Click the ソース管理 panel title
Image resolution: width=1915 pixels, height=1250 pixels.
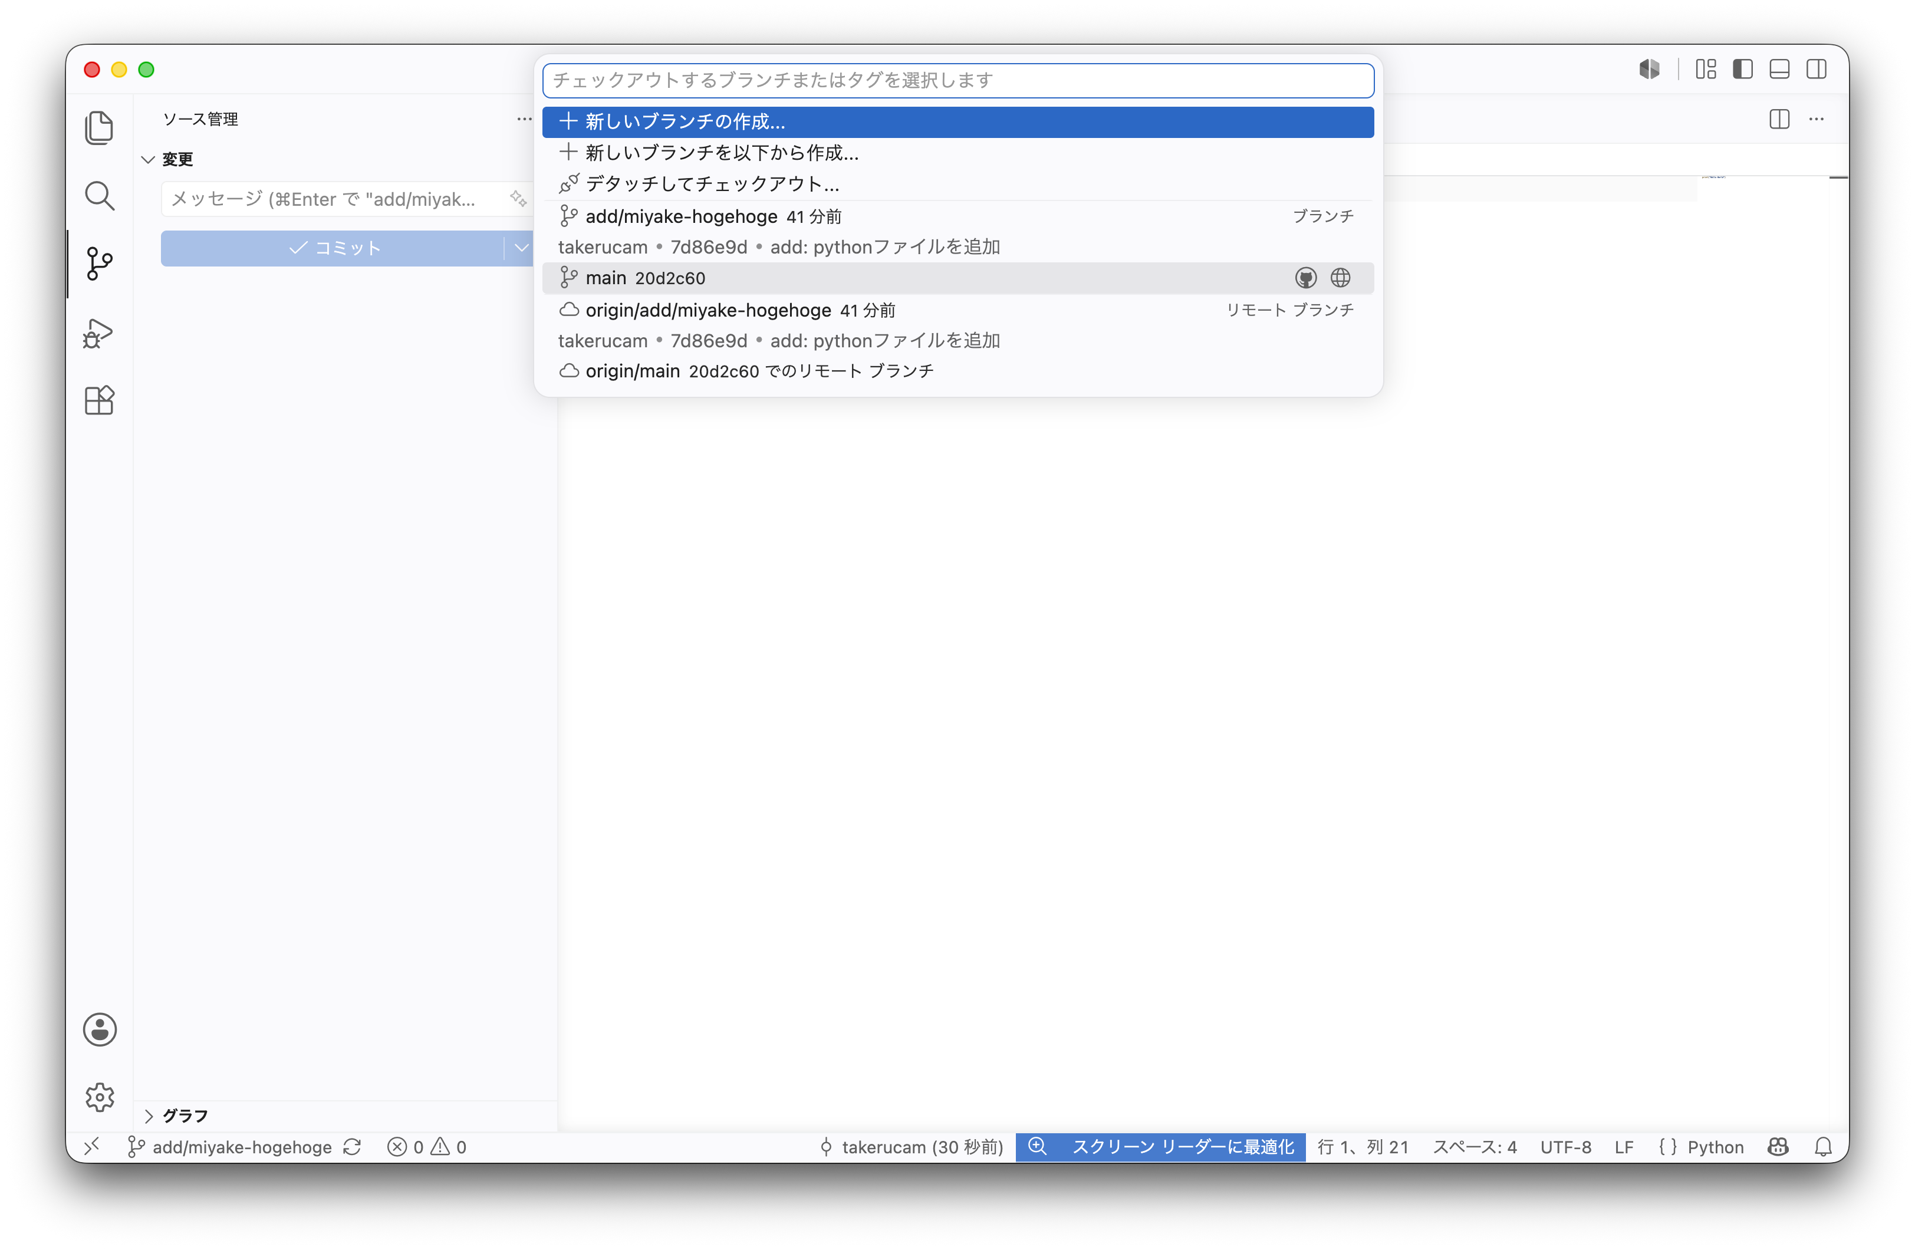click(200, 119)
